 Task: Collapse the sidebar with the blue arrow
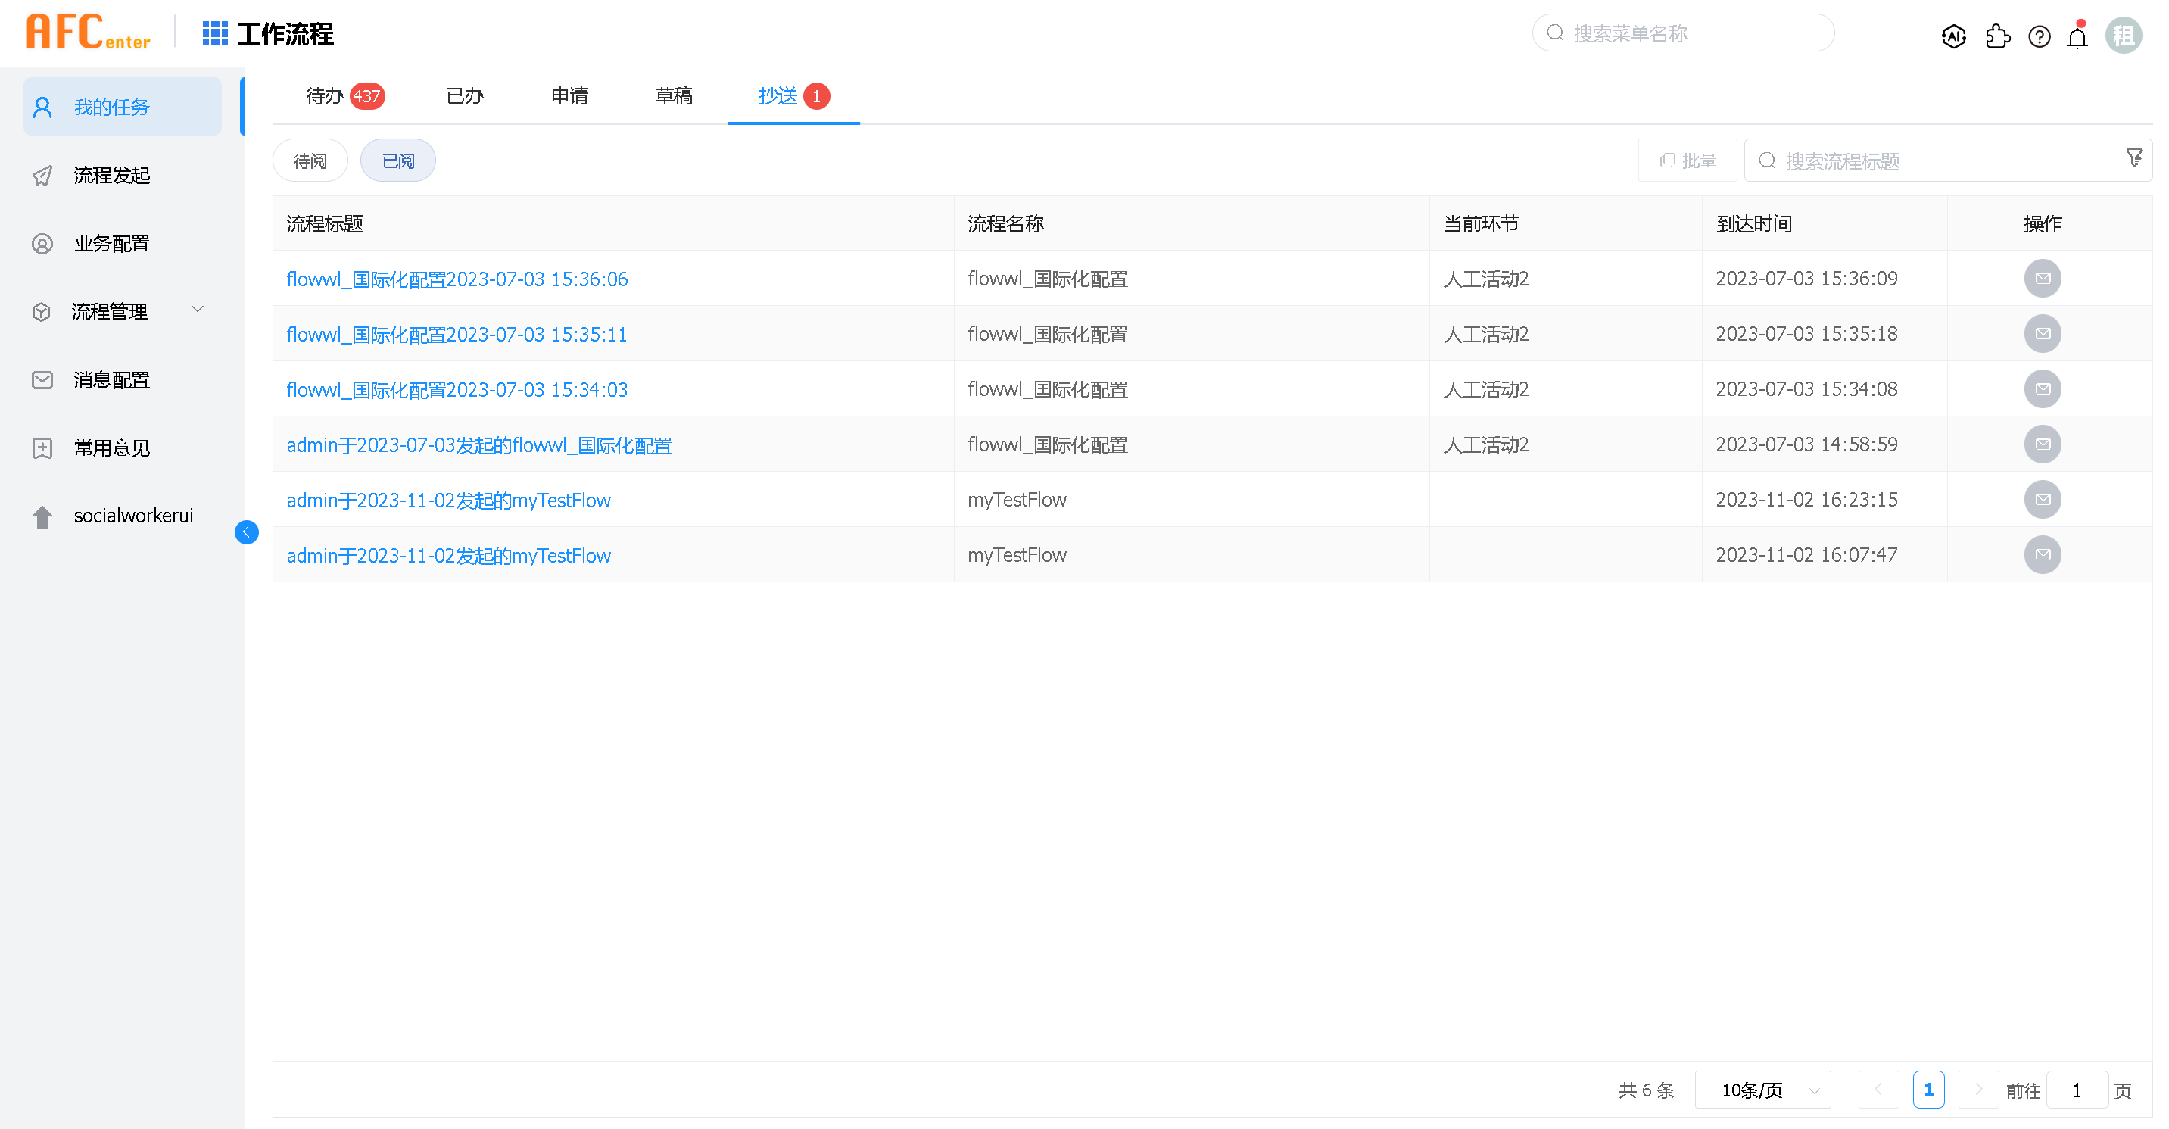[x=247, y=532]
